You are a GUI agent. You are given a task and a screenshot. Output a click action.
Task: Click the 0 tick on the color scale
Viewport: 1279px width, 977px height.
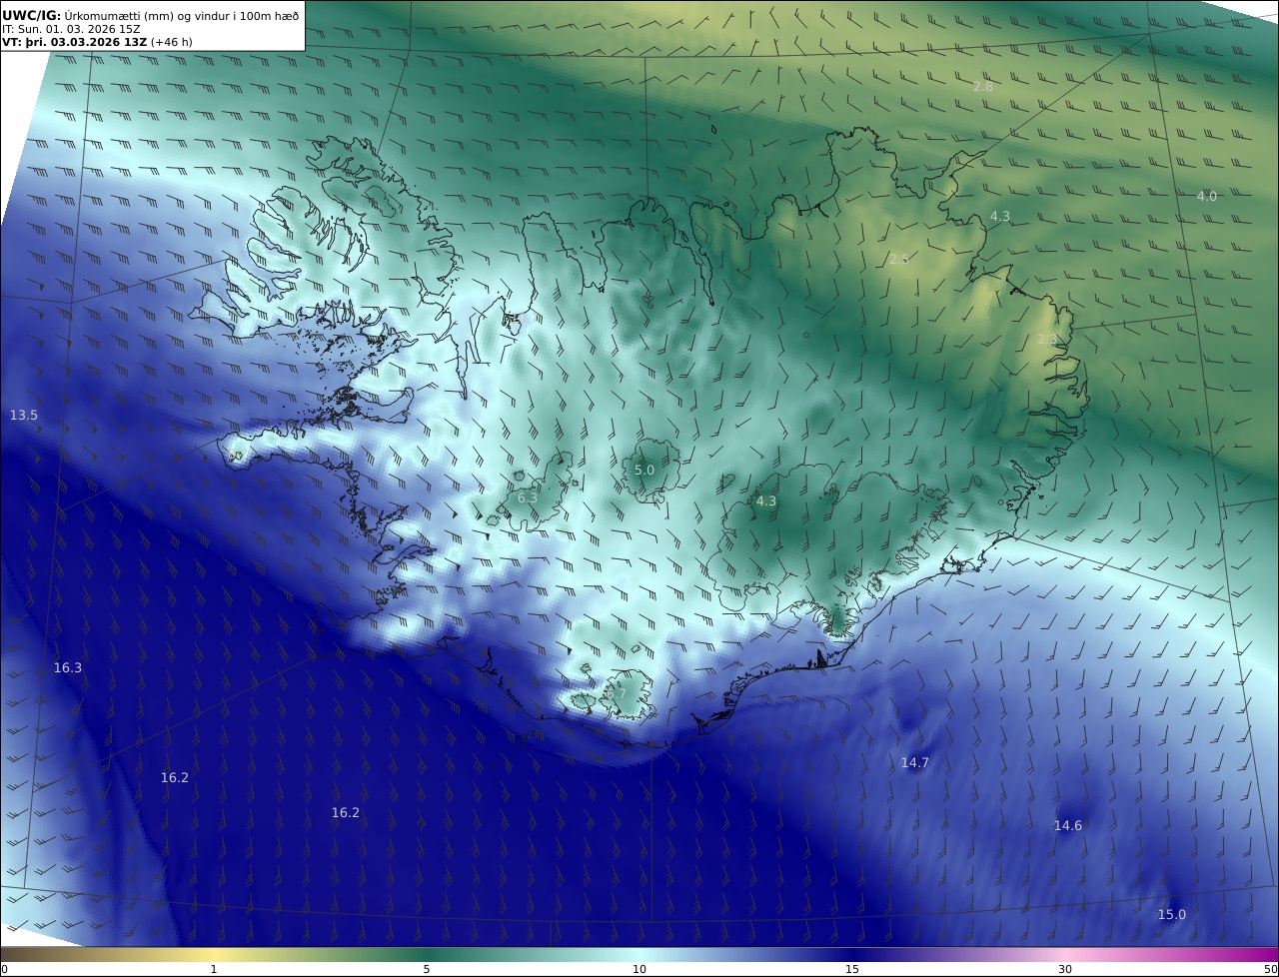4,969
